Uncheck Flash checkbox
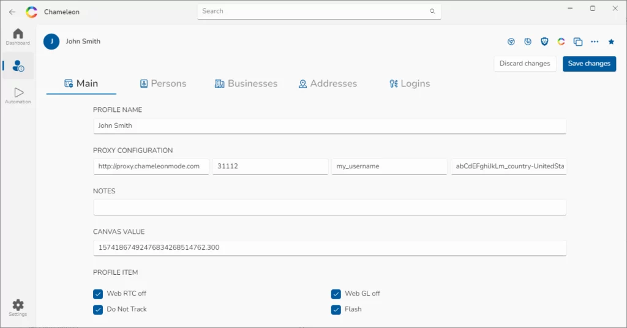627x328 pixels. pos(336,310)
